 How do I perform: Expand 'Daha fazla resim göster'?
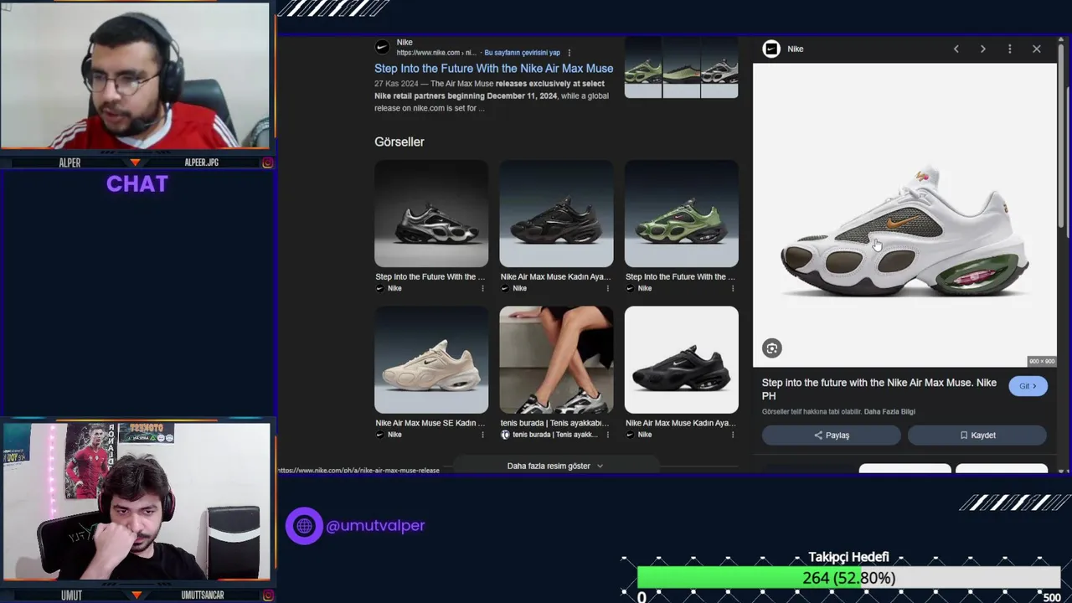[x=554, y=466]
